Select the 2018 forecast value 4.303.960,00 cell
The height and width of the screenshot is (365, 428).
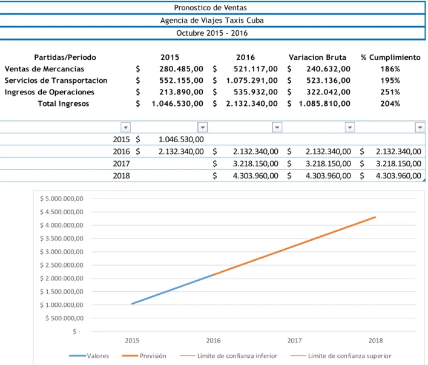245,176
